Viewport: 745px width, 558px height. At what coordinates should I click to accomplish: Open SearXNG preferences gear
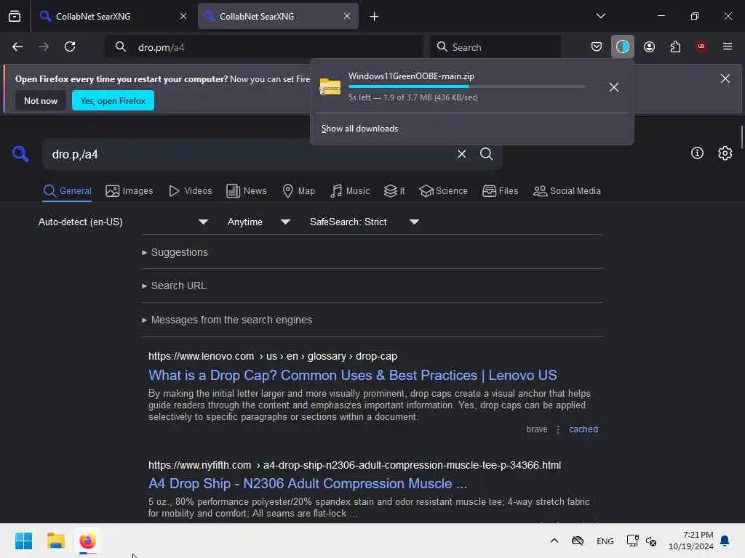click(725, 153)
